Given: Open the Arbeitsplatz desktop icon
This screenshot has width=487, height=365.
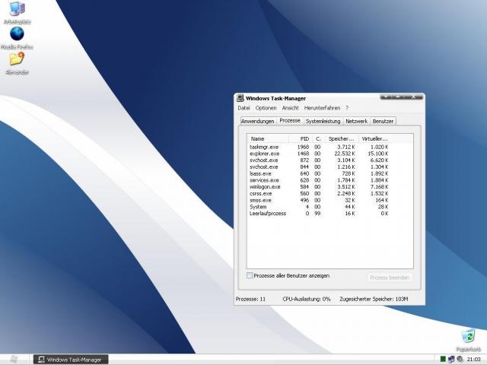Looking at the screenshot, I should 17,11.
